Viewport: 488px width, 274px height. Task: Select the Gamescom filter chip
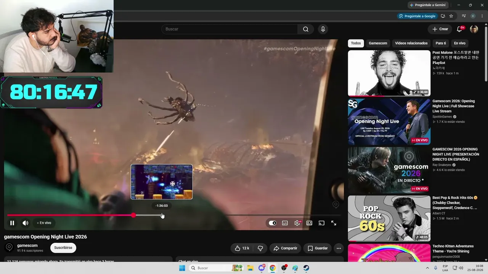tap(378, 43)
